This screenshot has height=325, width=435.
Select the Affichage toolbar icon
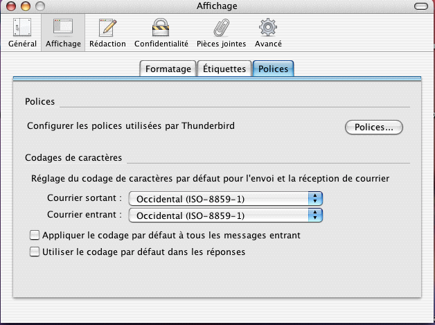63,33
